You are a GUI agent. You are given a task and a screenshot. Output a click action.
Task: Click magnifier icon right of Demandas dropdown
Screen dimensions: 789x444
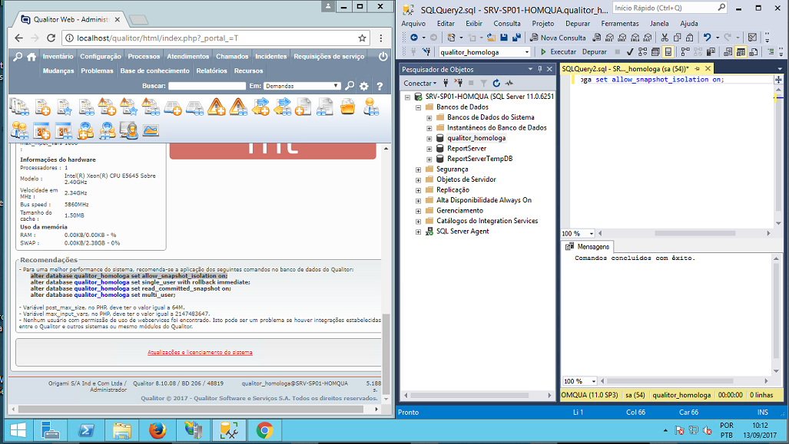click(x=350, y=86)
